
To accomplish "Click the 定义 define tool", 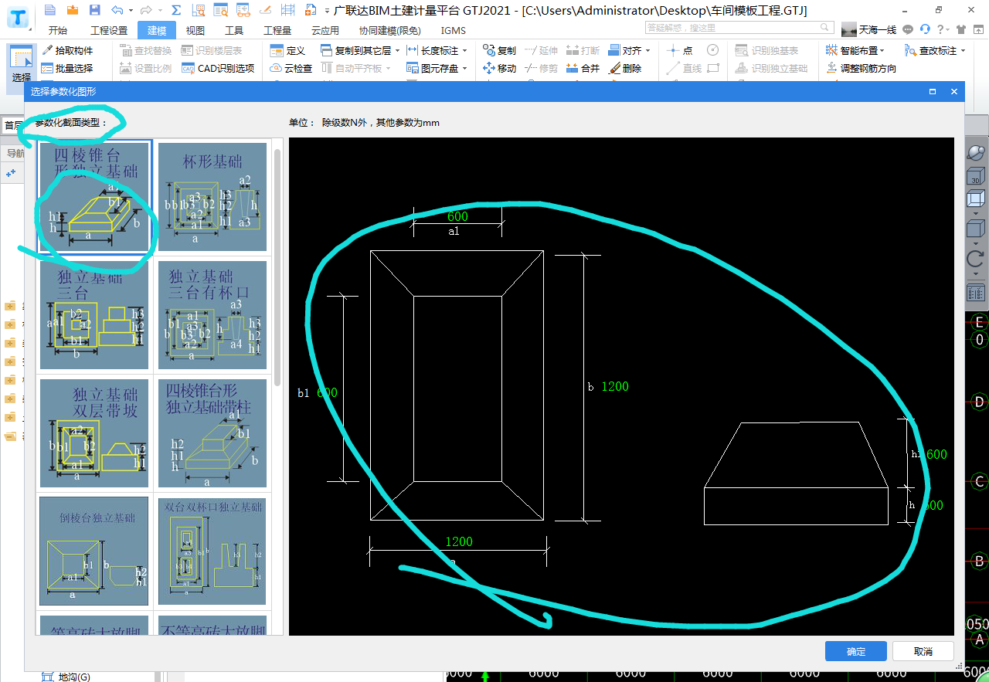I will [x=287, y=50].
